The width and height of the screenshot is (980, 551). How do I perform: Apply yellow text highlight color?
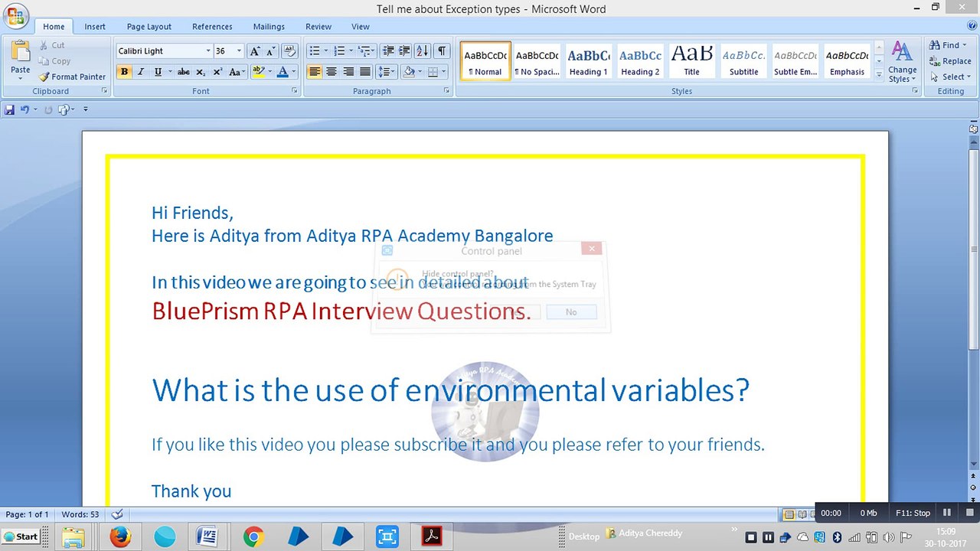tap(258, 72)
